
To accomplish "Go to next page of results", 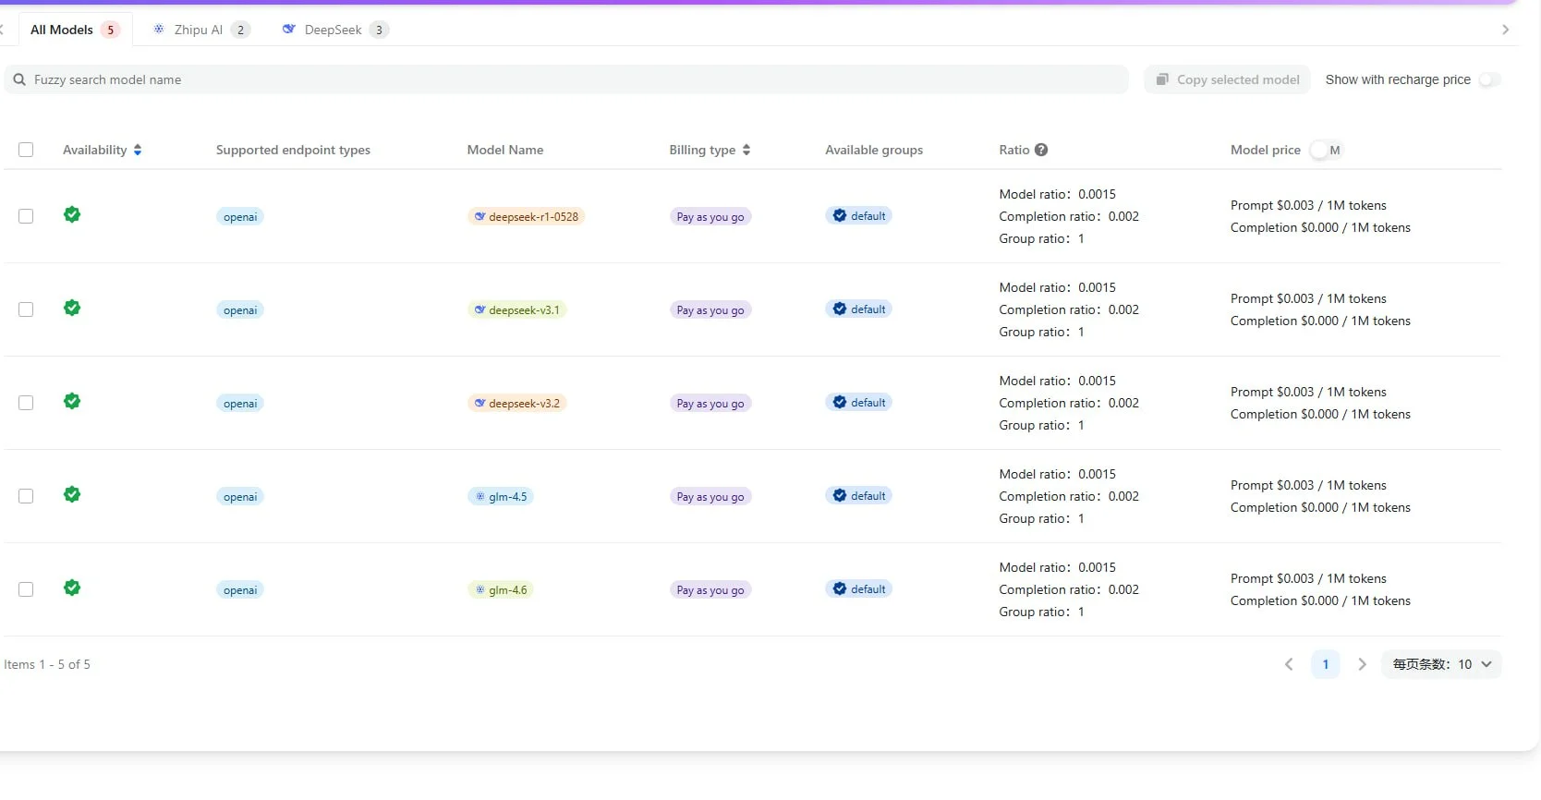I will tap(1362, 664).
